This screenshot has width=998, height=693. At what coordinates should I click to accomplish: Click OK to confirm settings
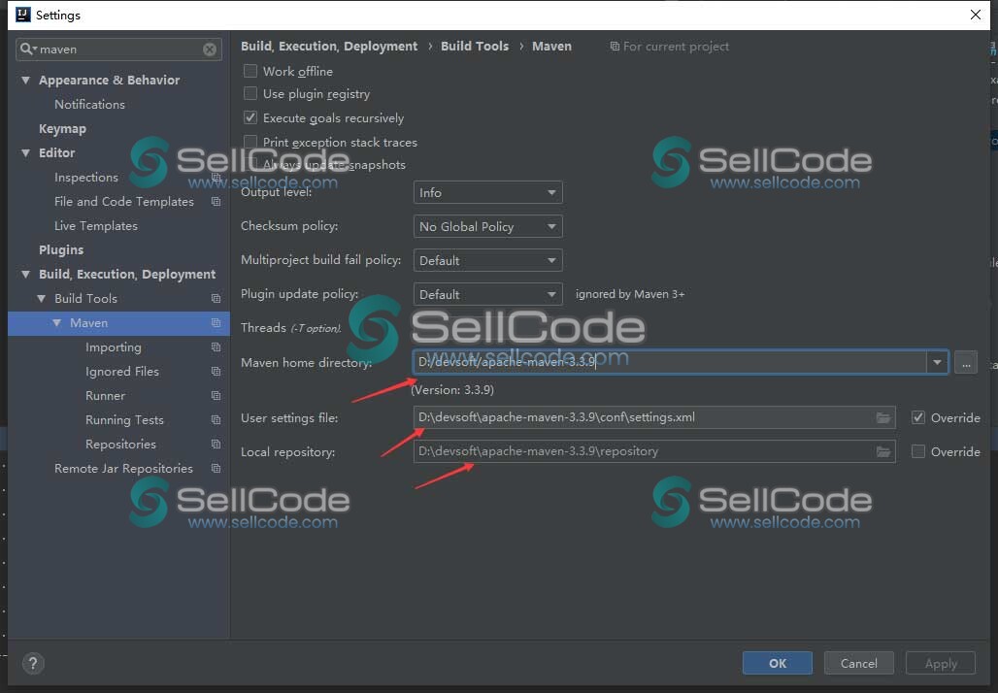click(778, 663)
